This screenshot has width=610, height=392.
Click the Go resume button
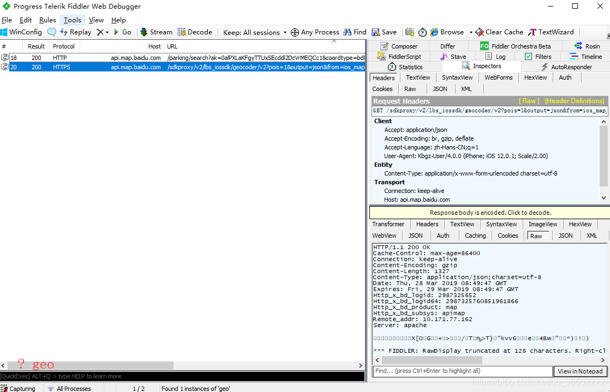tap(123, 32)
